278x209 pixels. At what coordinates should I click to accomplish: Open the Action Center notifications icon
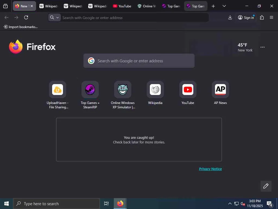click(270, 204)
